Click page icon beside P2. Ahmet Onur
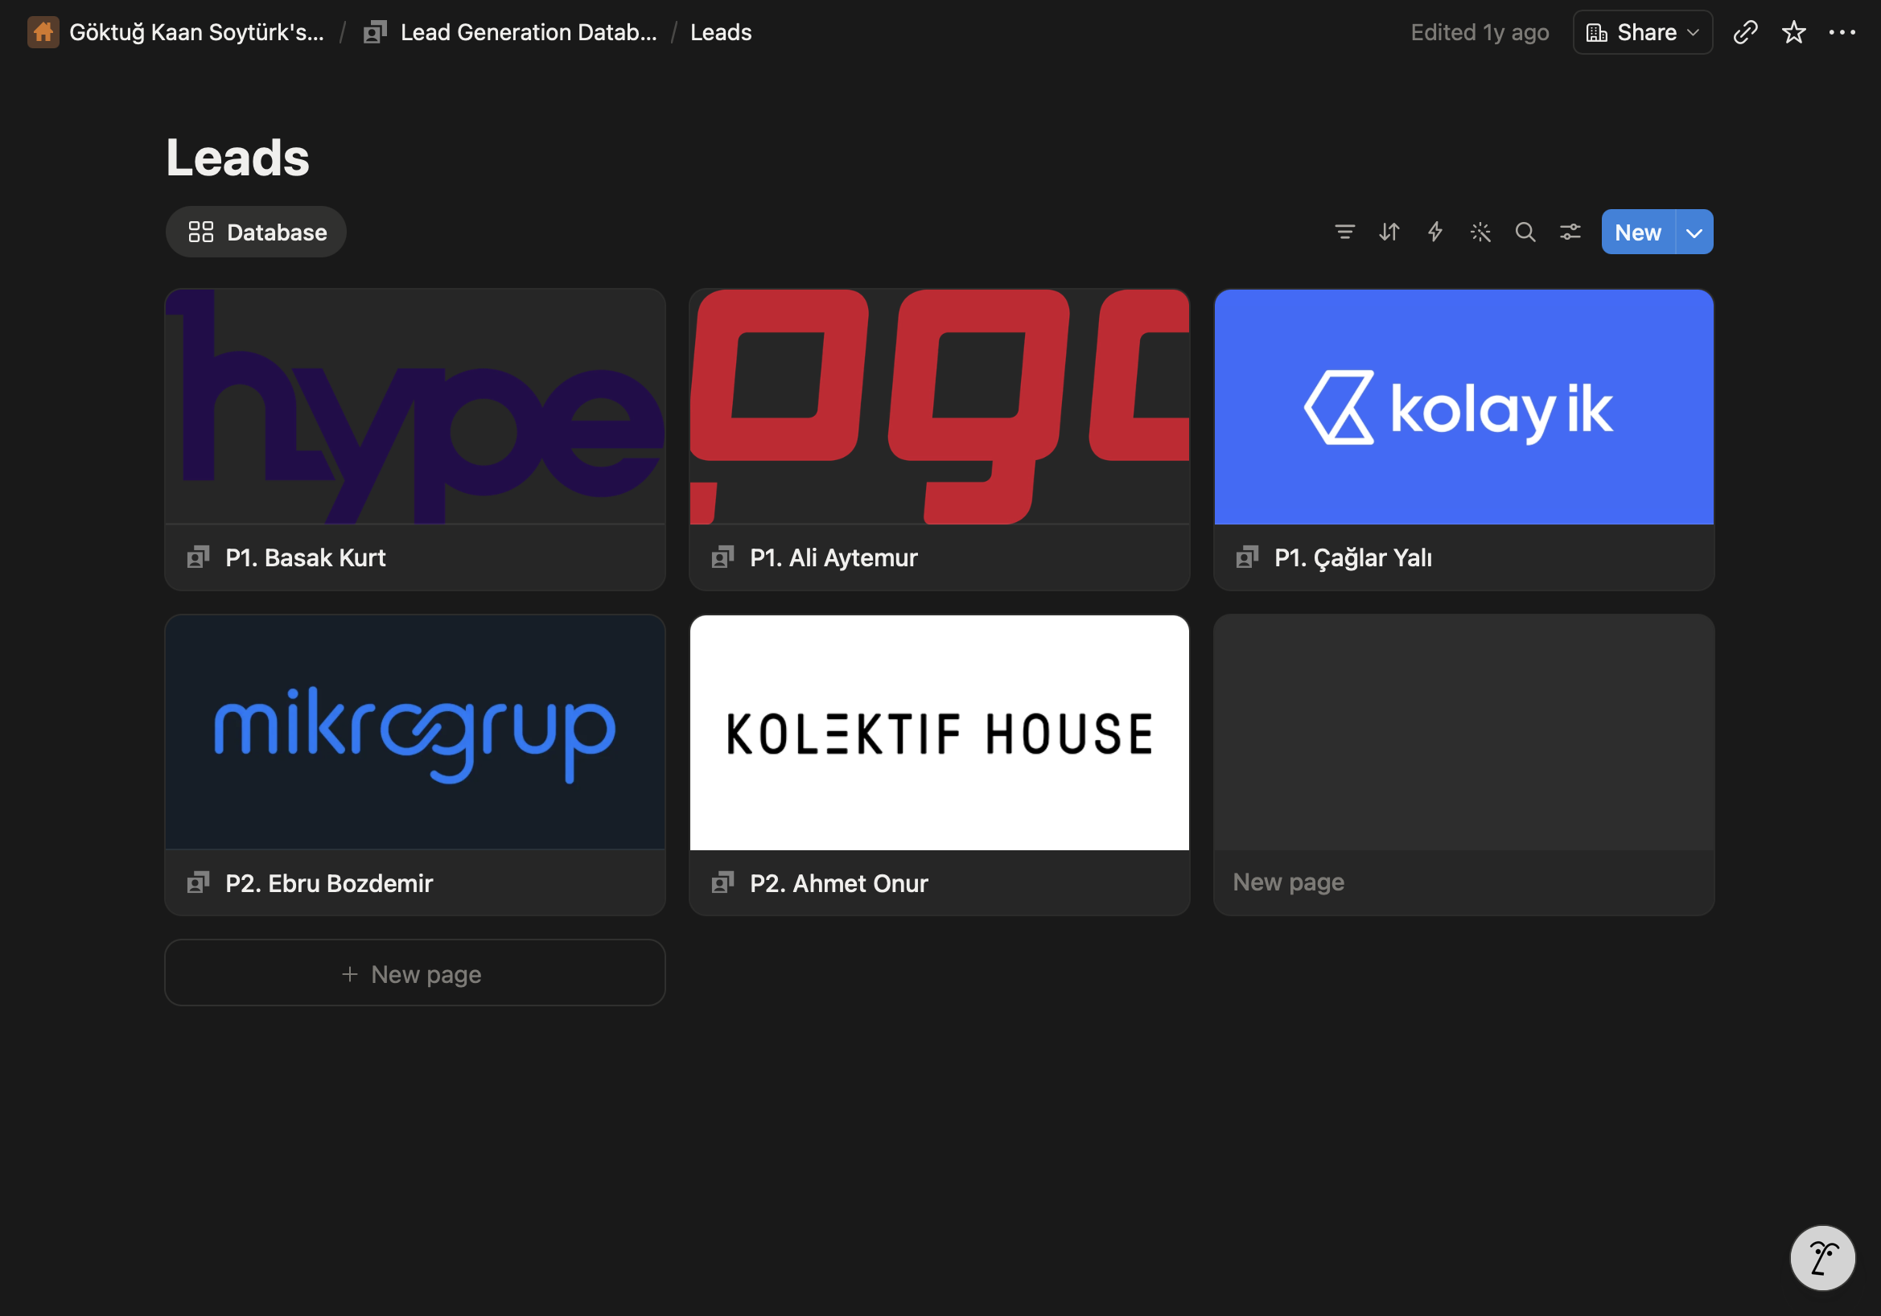Viewport: 1881px width, 1316px height. pos(722,882)
